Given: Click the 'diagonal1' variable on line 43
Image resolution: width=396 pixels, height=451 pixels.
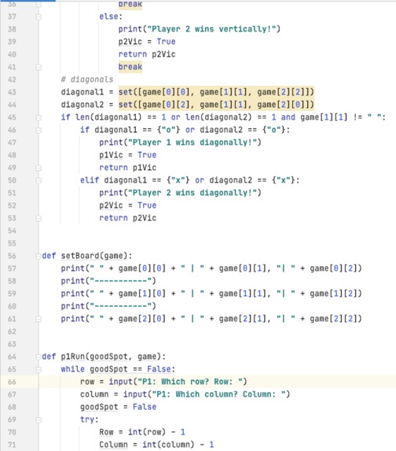Looking at the screenshot, I should click(x=82, y=92).
